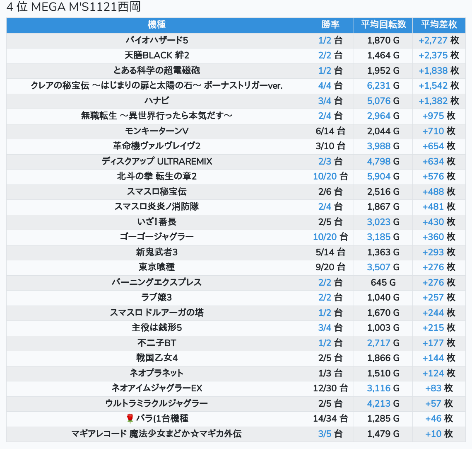Select the モンキーターンV machine name
Image resolution: width=472 pixels, height=449 pixels.
pos(157,131)
